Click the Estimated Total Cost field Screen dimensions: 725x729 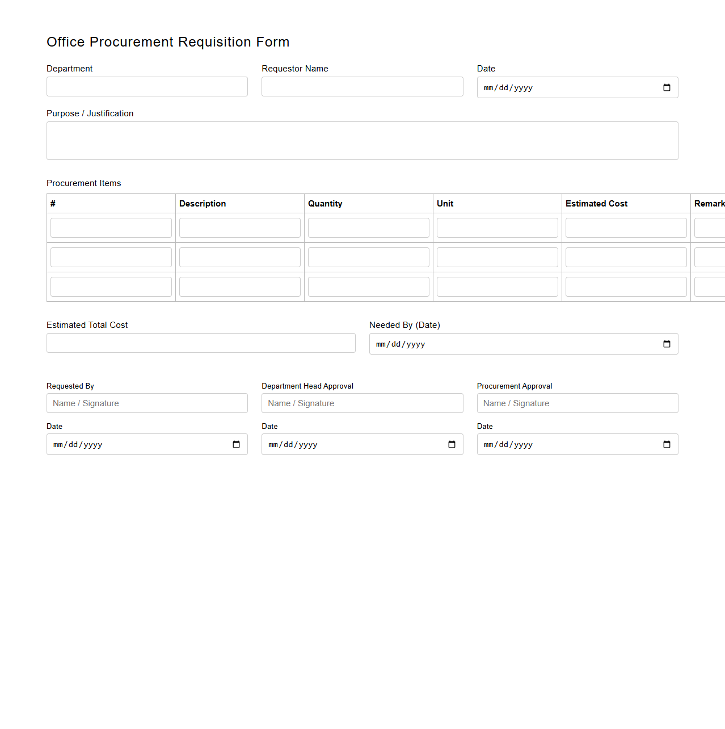click(200, 343)
